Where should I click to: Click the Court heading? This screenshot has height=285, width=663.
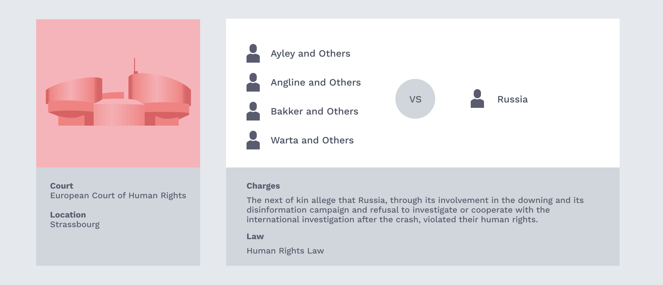point(61,186)
